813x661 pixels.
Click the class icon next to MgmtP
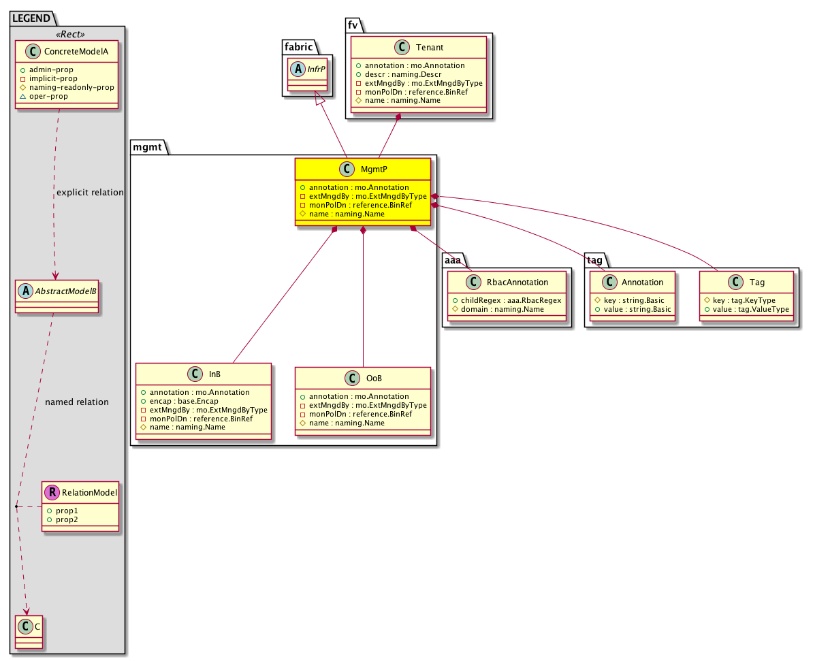[347, 170]
